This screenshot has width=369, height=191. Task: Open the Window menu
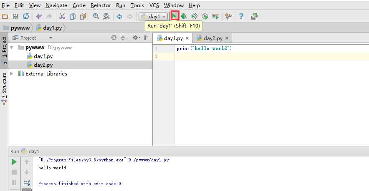tap(174, 5)
